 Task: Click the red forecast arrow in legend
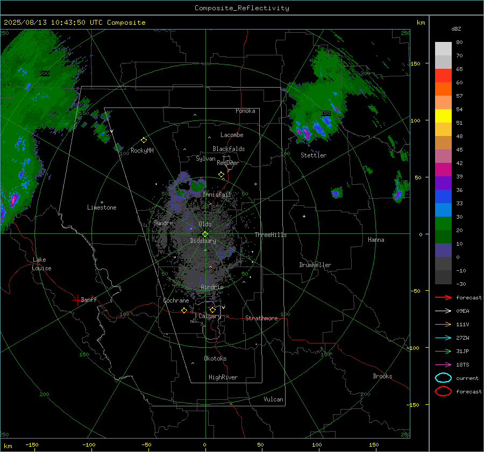coord(443,297)
